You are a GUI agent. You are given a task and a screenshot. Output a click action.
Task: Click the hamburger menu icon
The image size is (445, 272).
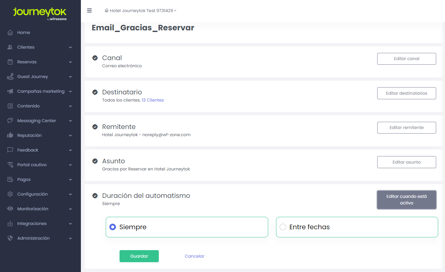click(x=89, y=10)
